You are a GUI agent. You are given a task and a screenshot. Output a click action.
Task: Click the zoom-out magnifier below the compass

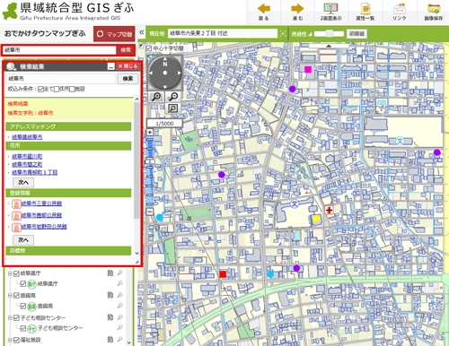[173, 97]
